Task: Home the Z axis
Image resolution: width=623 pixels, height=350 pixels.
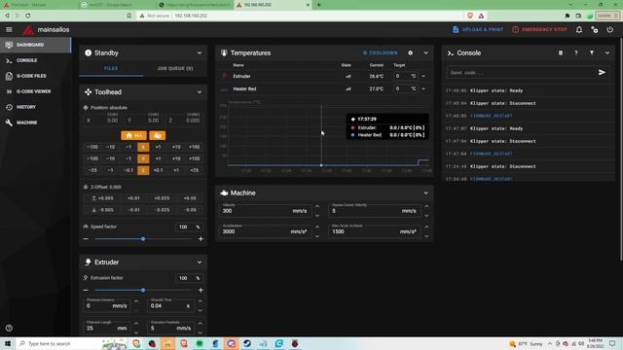Action: [143, 170]
